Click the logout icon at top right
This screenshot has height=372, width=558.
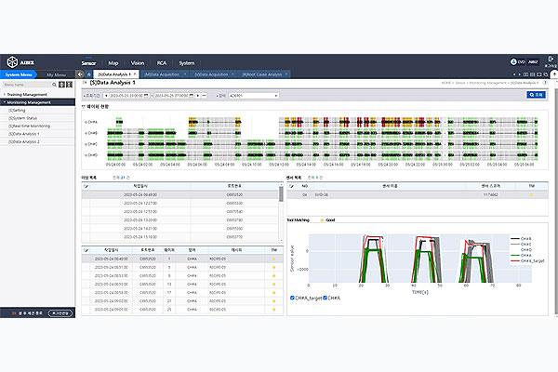(551, 60)
